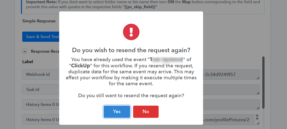This screenshot has width=287, height=129.
Task: Click resize handle of the 2c34d9249f57 field
Action: pos(258,78)
